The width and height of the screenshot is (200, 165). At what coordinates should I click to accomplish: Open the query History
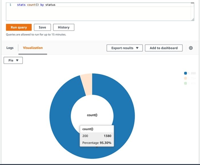pyautogui.click(x=63, y=27)
